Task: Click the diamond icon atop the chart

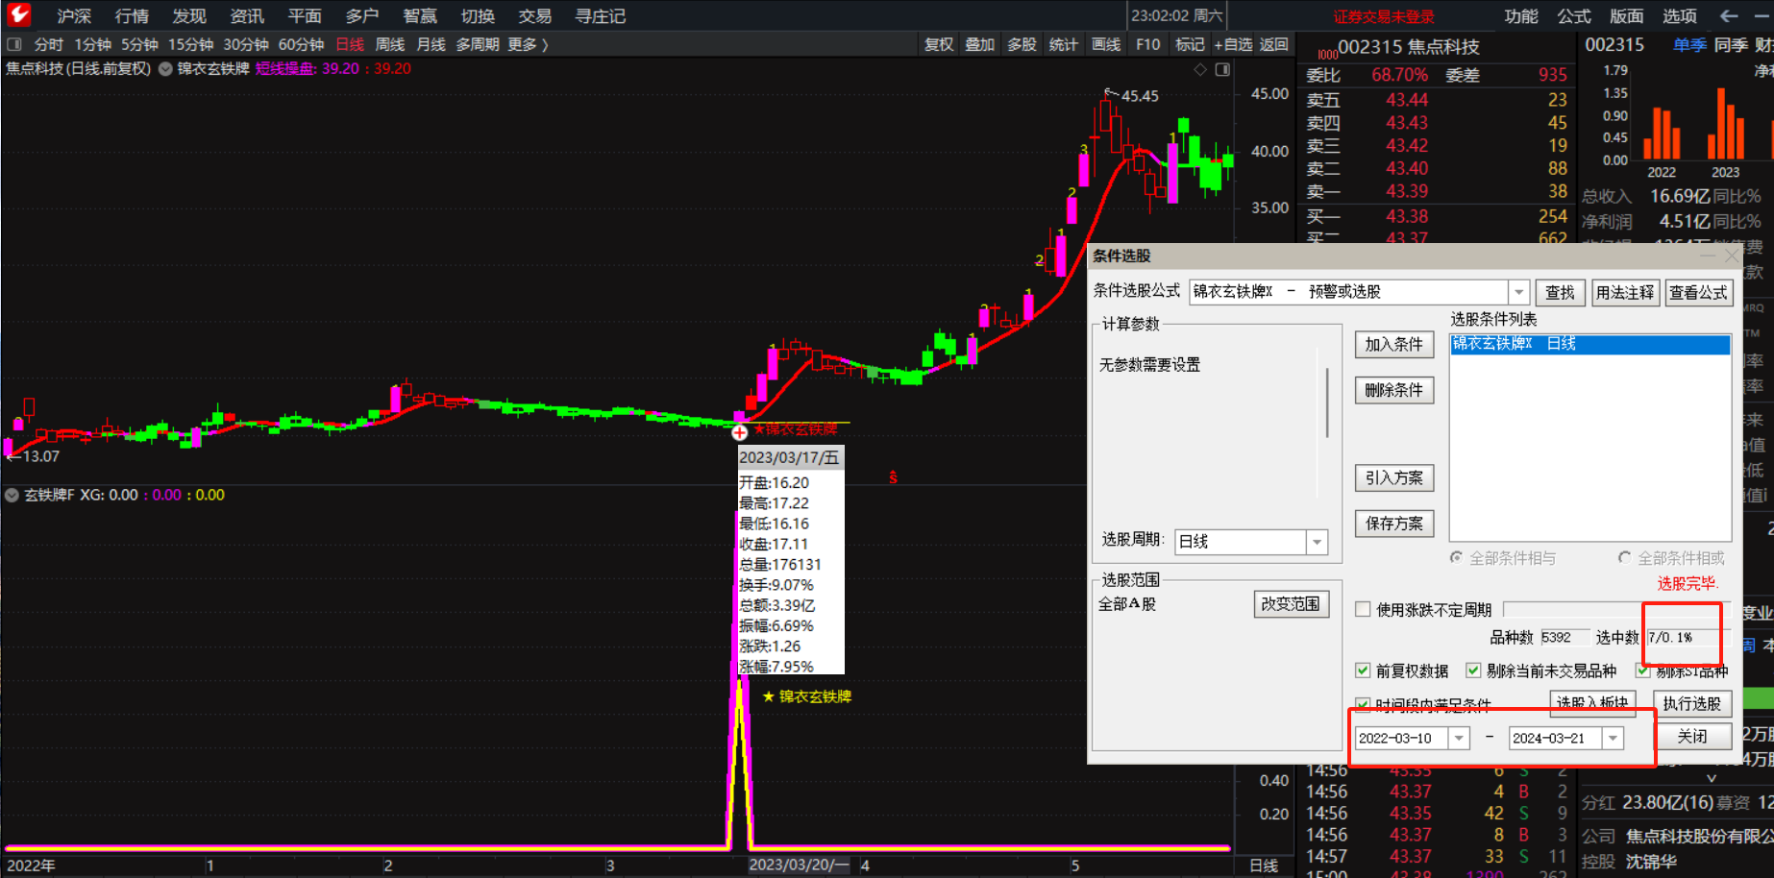Action: tap(1199, 69)
